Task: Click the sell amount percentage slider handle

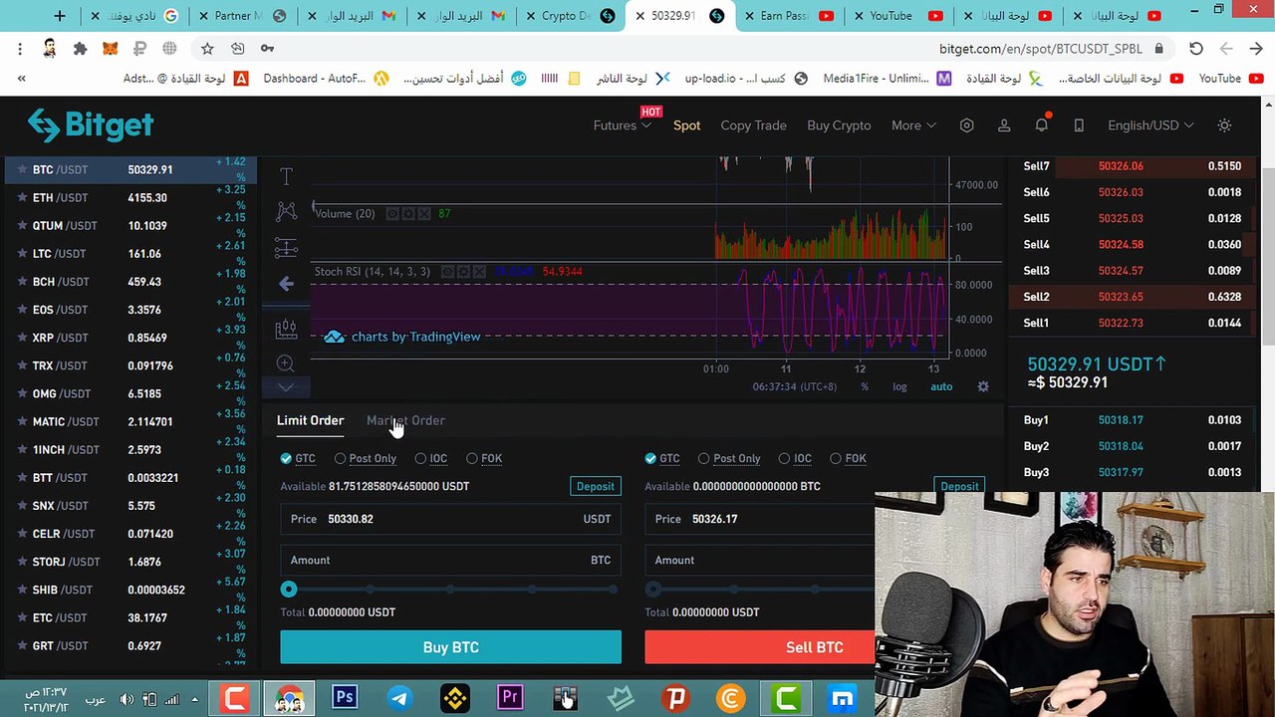Action: [653, 590]
